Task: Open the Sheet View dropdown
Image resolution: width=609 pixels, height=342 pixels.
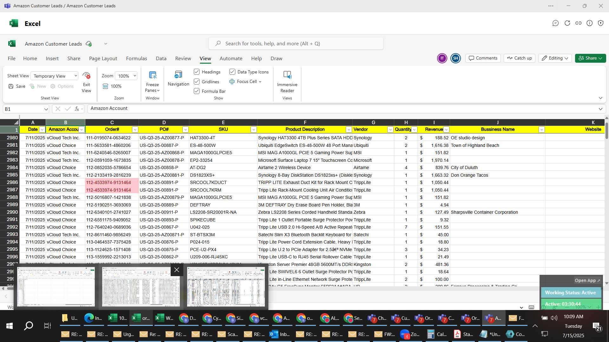Action: coord(55,76)
